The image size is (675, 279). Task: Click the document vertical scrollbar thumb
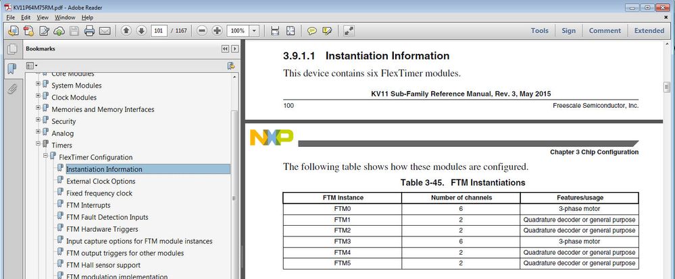pos(666,87)
